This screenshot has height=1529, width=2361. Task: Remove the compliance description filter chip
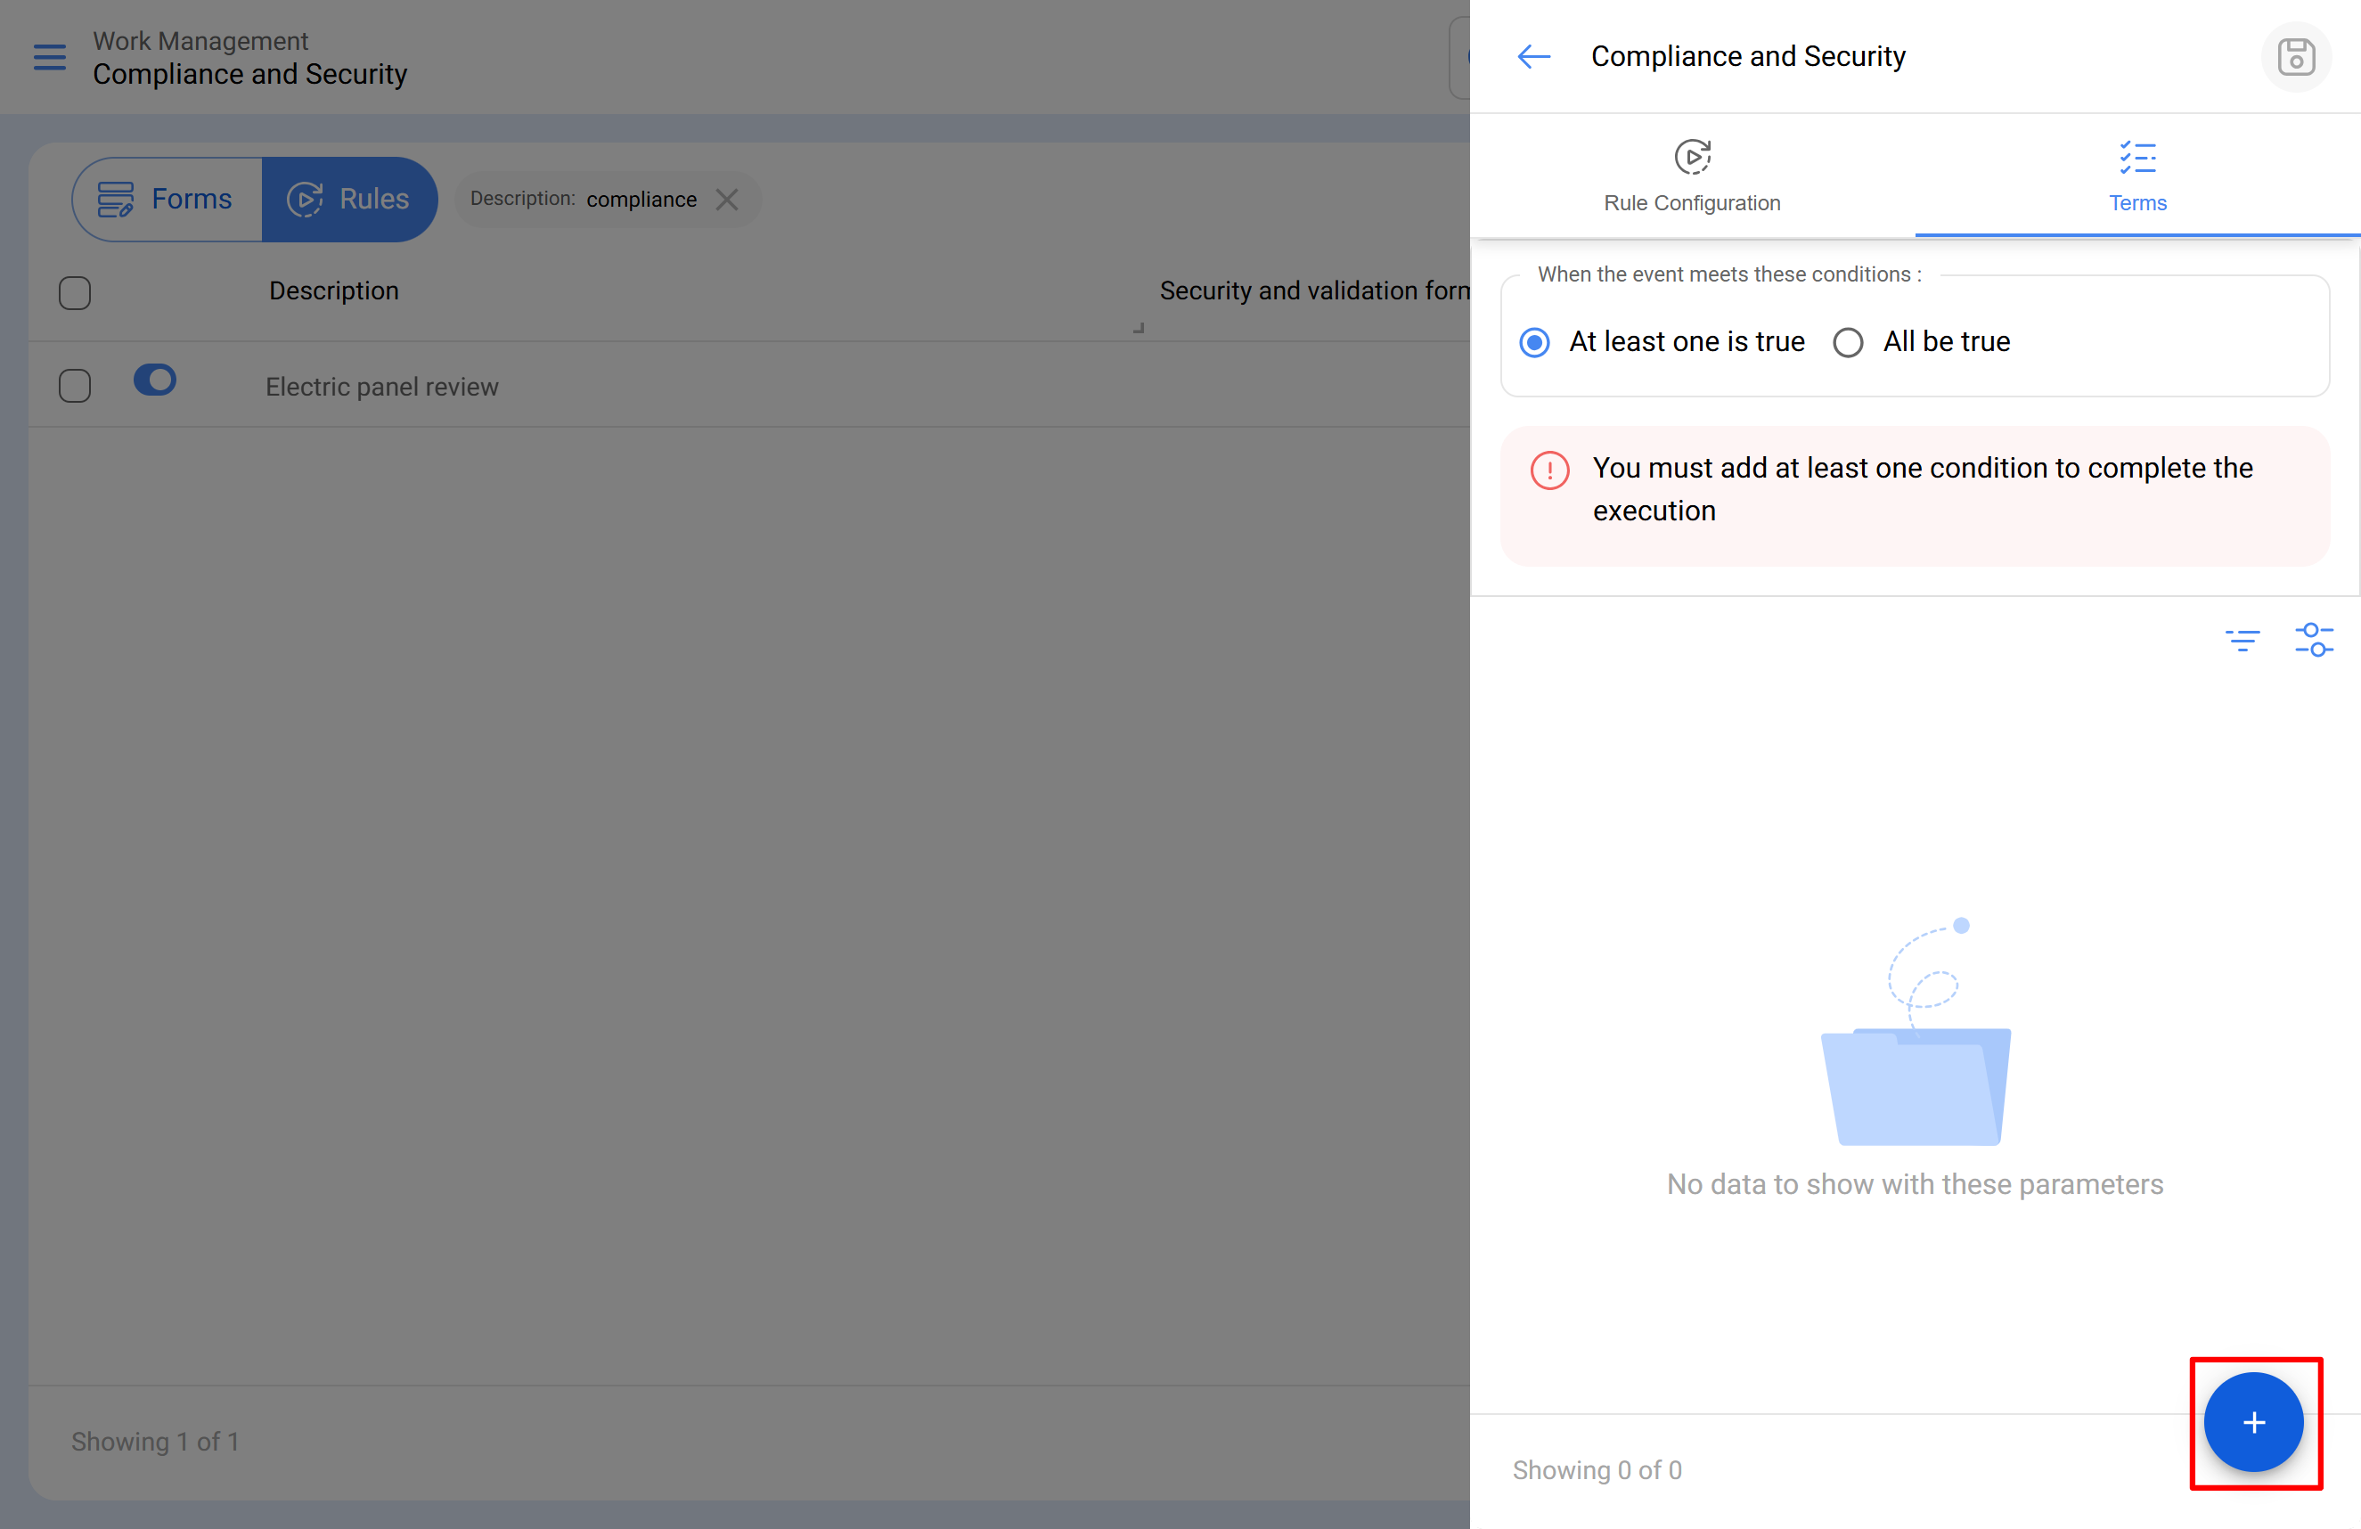coord(727,200)
